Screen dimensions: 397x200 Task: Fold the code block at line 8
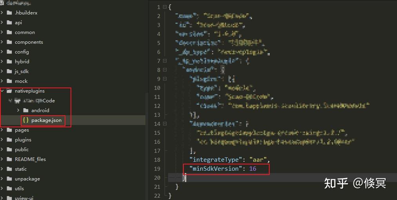(165, 70)
